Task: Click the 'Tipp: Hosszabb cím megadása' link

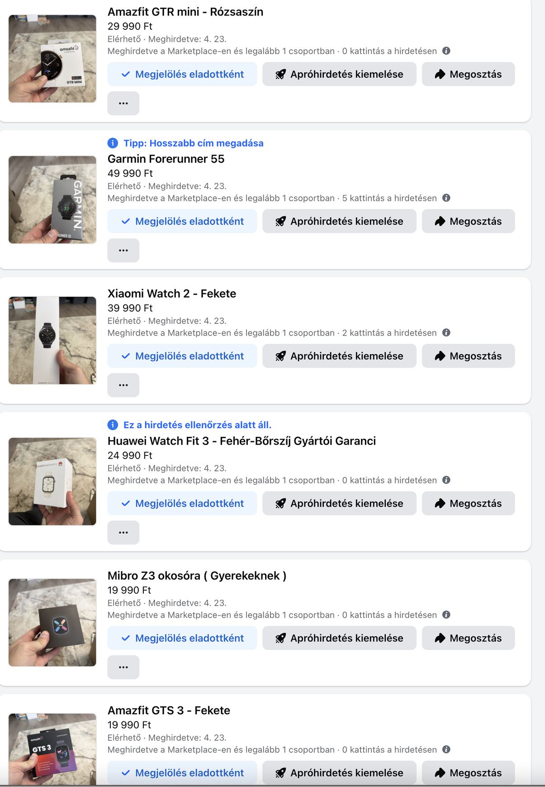Action: click(193, 143)
